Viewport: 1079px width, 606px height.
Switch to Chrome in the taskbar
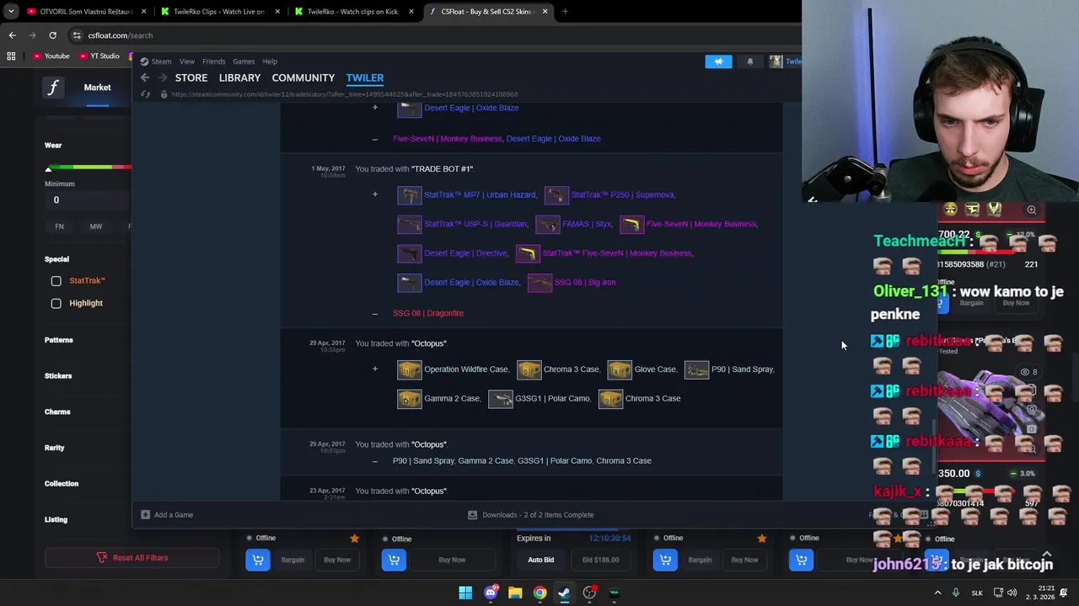coord(539,593)
